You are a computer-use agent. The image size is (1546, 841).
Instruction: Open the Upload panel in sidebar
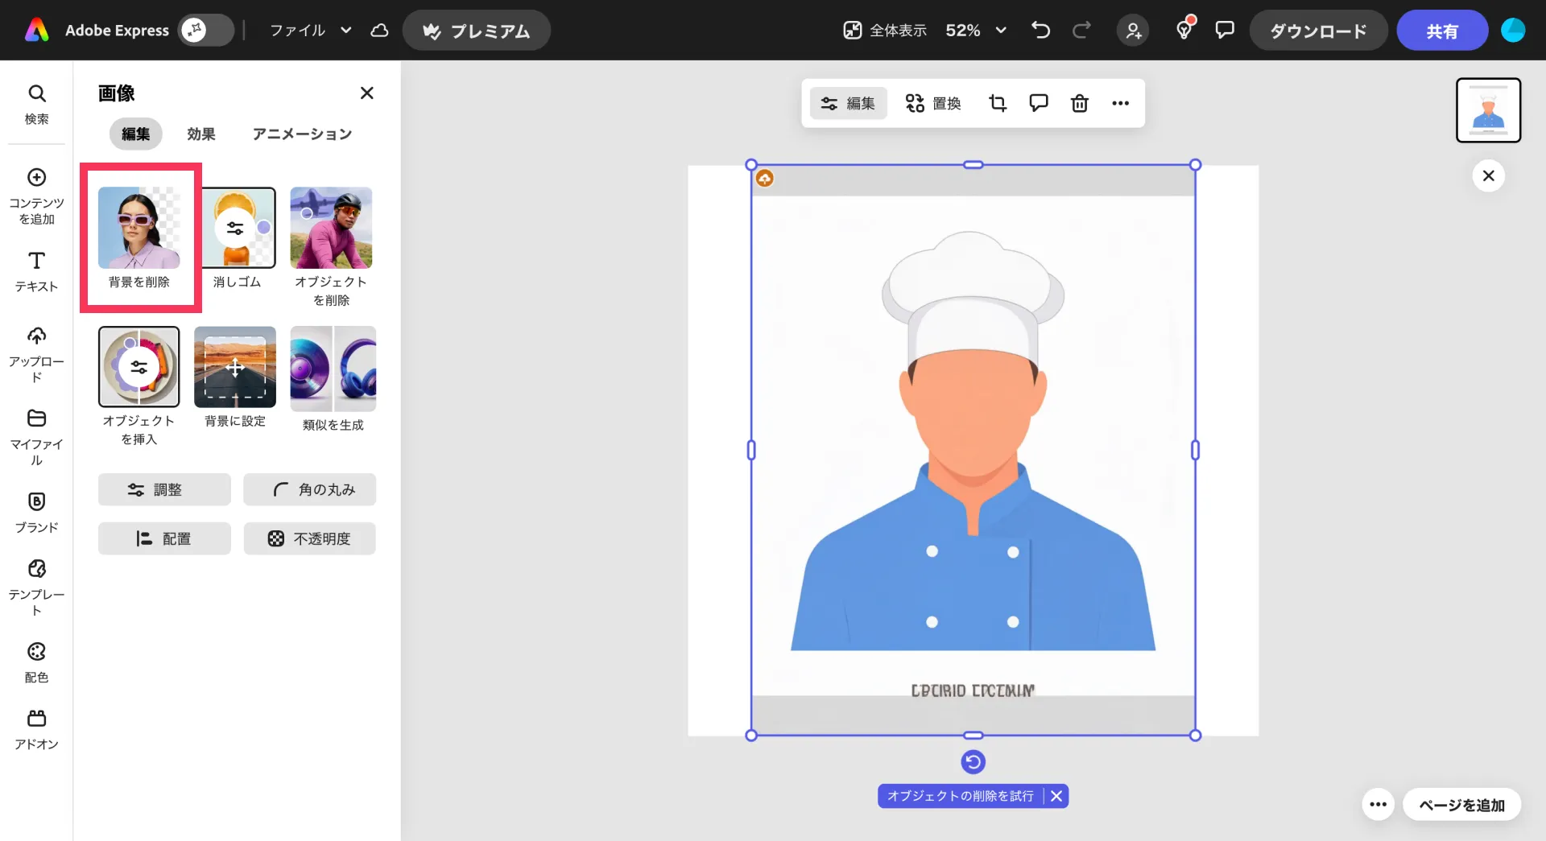coord(36,353)
